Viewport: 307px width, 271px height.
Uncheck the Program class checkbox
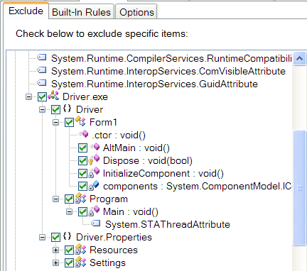[69, 199]
